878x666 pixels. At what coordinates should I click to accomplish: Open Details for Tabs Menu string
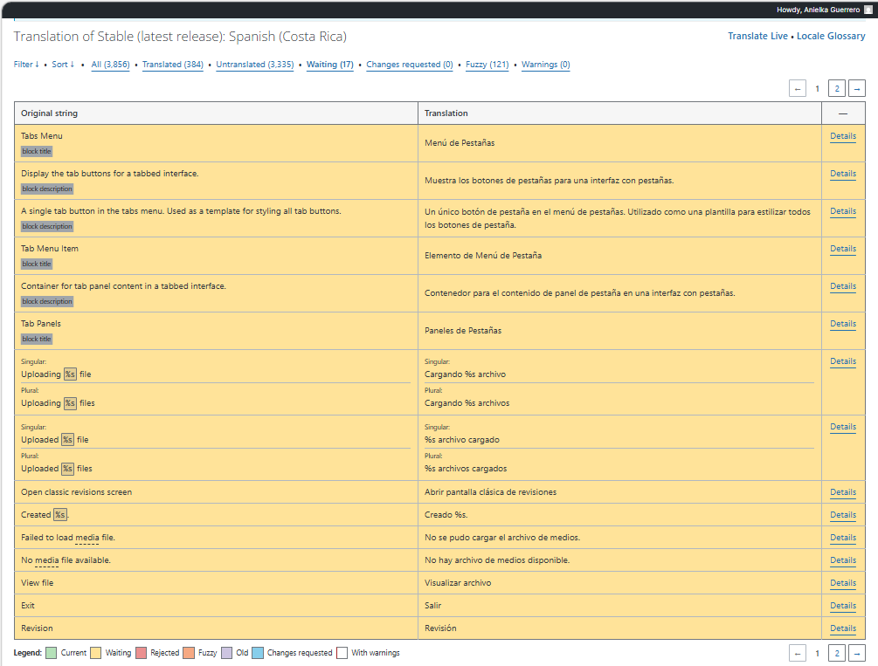(842, 136)
